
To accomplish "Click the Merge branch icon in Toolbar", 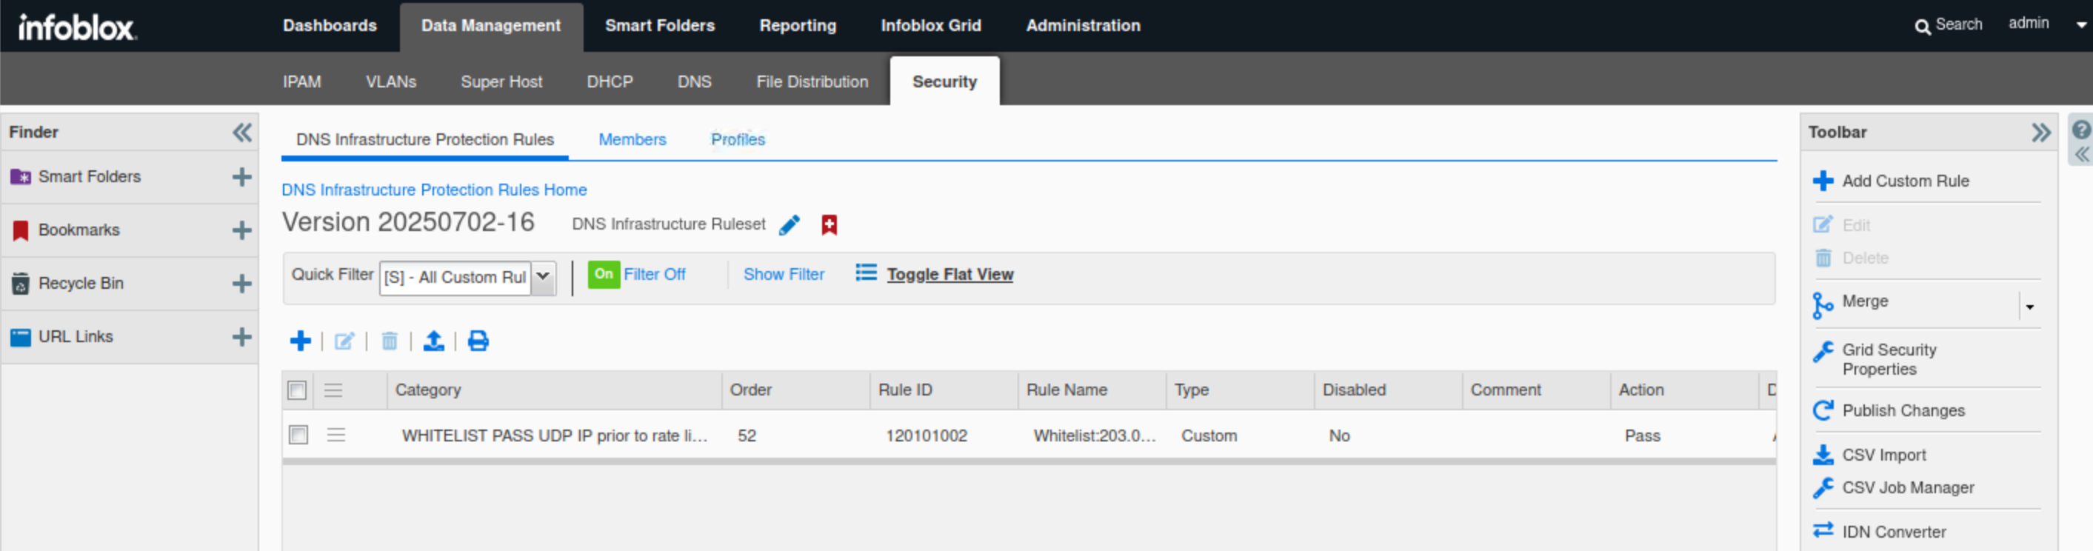I will click(x=1823, y=306).
